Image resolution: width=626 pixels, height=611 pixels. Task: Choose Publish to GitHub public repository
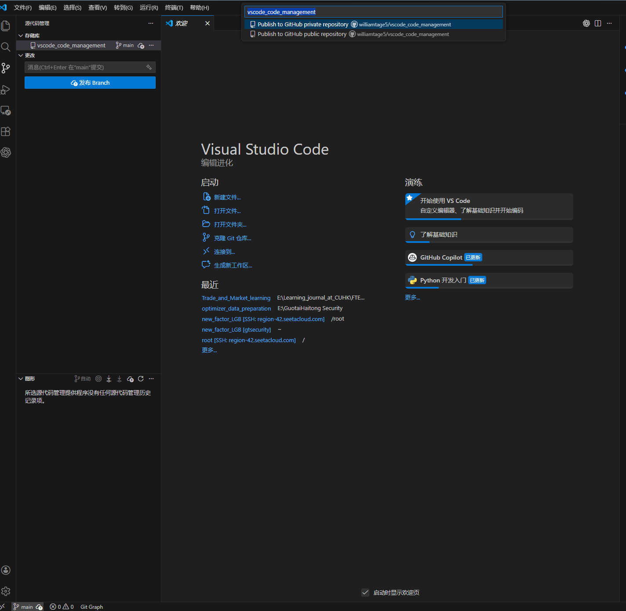click(374, 34)
